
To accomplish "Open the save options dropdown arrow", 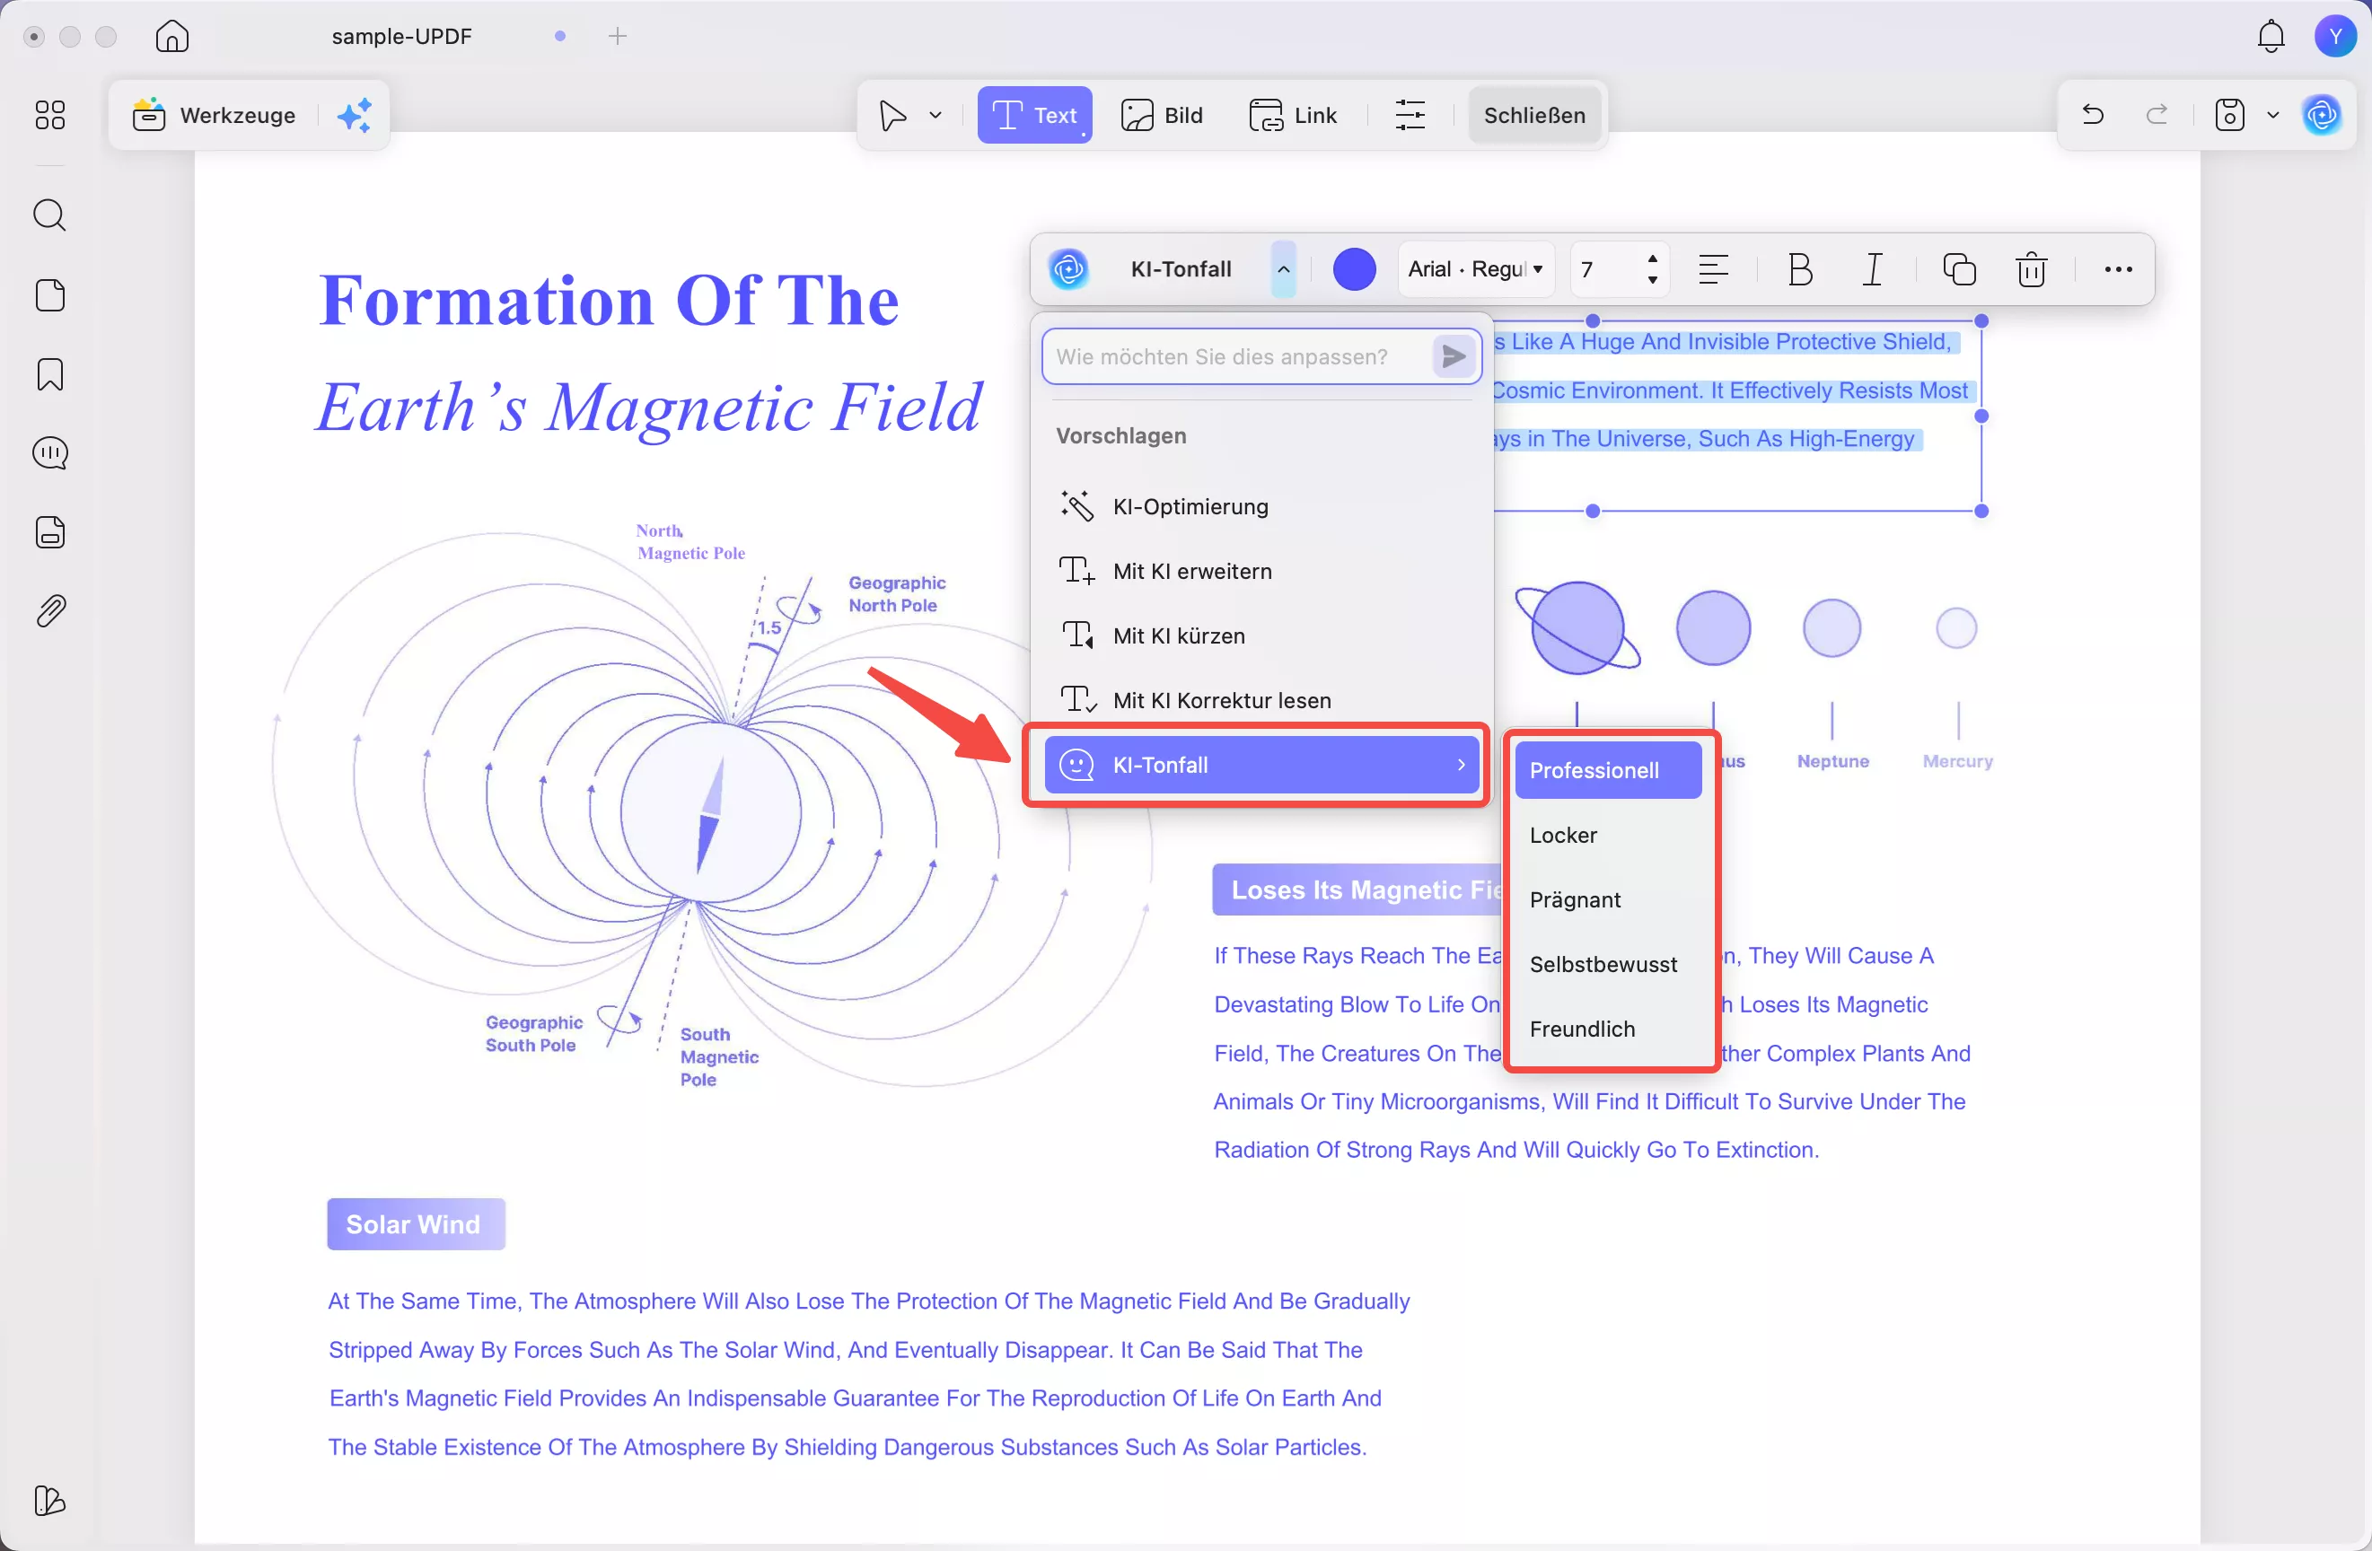I will [x=2272, y=115].
